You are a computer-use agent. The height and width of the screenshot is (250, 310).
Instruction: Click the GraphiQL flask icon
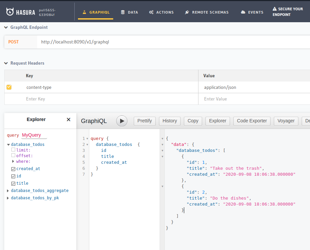pos(84,12)
